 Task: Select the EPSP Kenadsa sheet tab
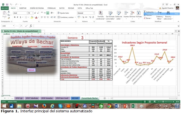47,98
